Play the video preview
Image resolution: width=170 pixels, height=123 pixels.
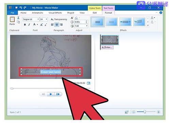coord(51,94)
